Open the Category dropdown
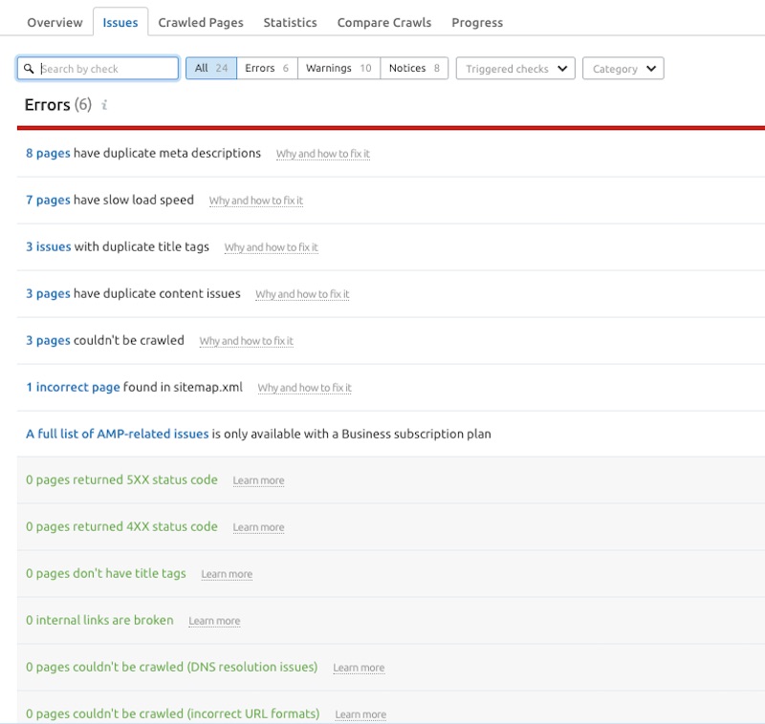 pyautogui.click(x=623, y=68)
